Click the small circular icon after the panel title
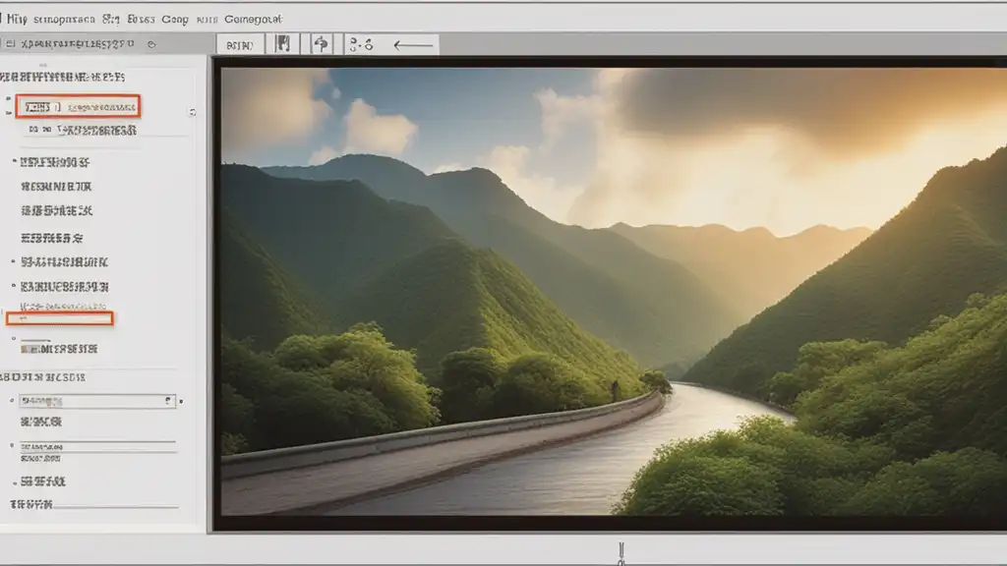The height and width of the screenshot is (566, 1007). [x=151, y=44]
